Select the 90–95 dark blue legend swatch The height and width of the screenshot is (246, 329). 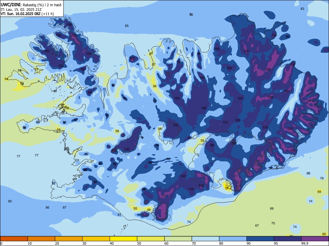point(260,239)
